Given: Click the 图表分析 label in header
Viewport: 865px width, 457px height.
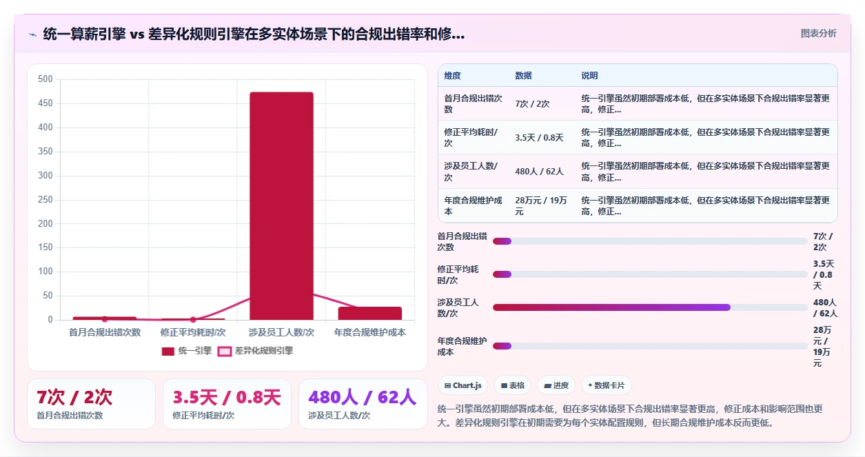Looking at the screenshot, I should tap(818, 33).
